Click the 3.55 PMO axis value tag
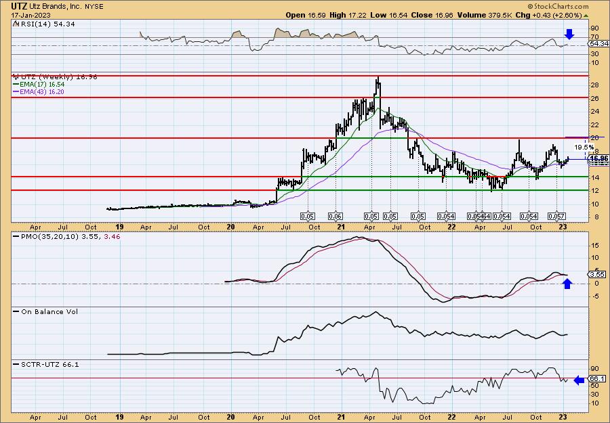The image size is (610, 423). coord(598,274)
